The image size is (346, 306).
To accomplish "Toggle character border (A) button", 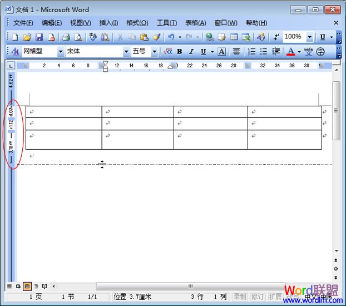I will [x=221, y=52].
